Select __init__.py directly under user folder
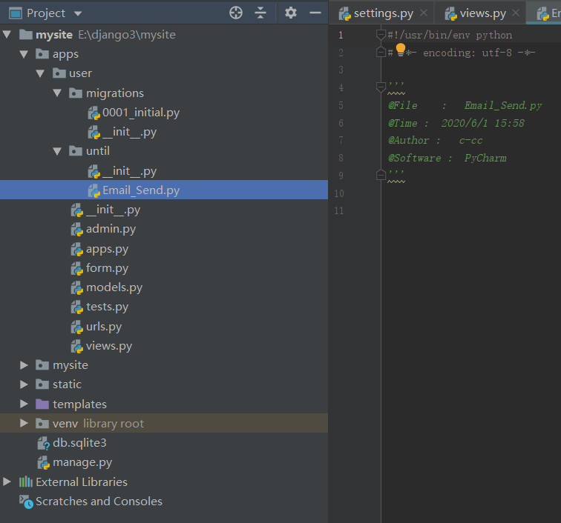Screen dimensions: 561x523 click(x=113, y=210)
